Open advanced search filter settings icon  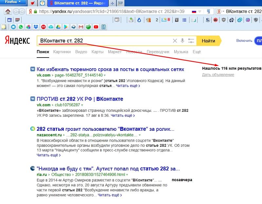tap(191, 41)
